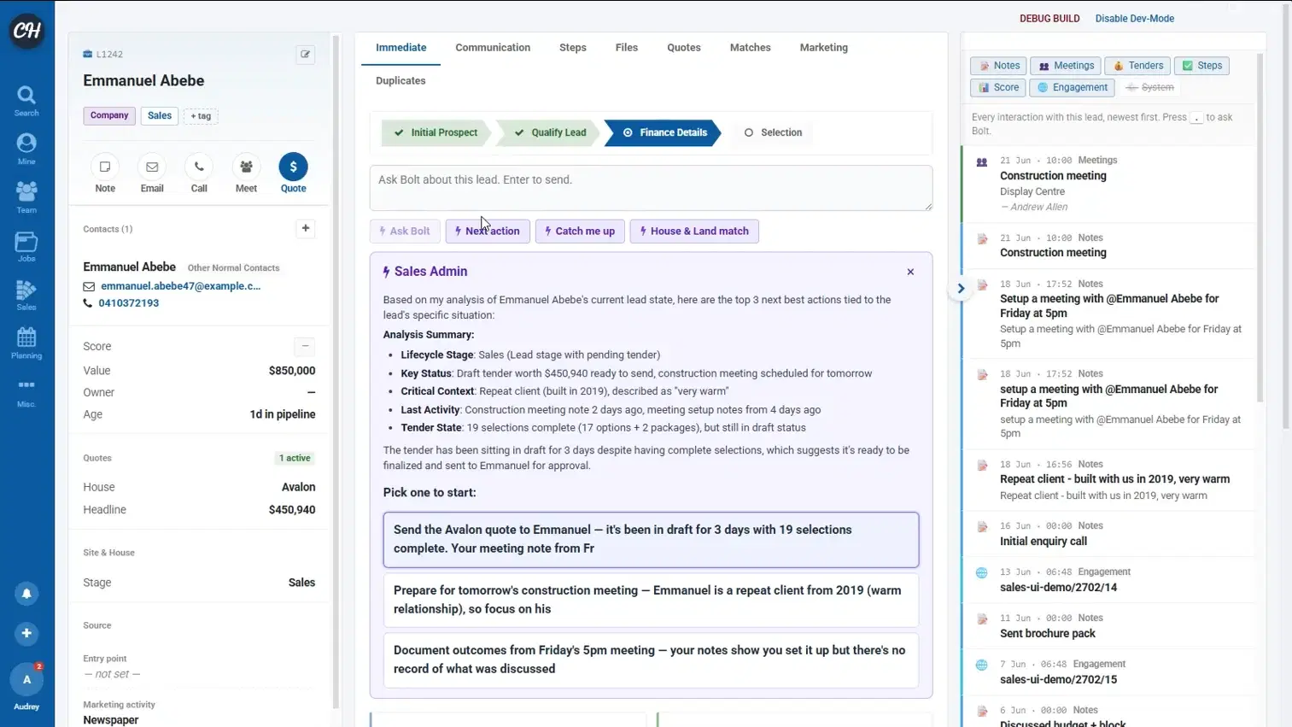Close the Sales Admin panel

tap(910, 272)
